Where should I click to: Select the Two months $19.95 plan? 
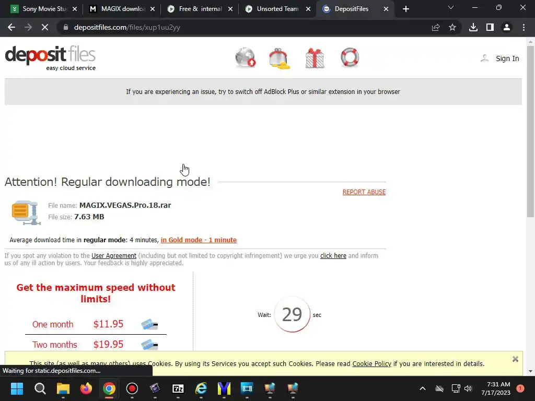point(96,345)
